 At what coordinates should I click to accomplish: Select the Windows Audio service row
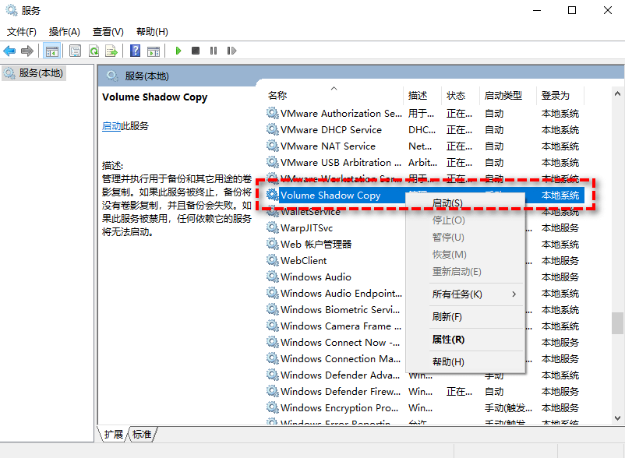[316, 277]
